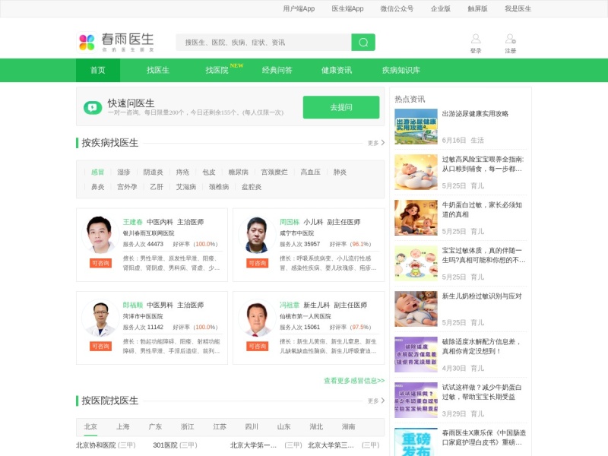Select the 疾病知识库 navigation tab

401,70
